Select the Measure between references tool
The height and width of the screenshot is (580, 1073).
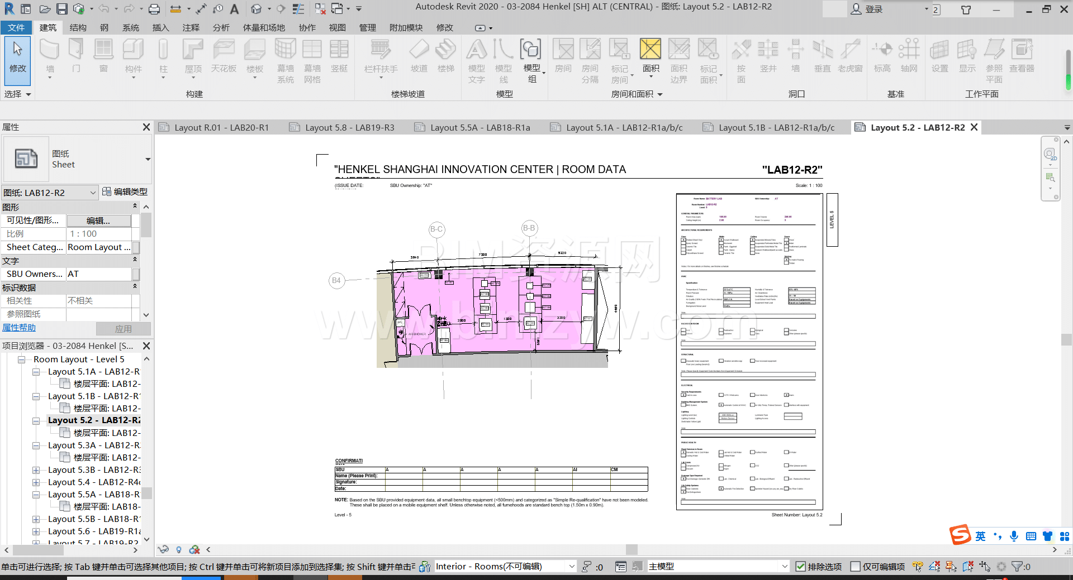(x=175, y=9)
